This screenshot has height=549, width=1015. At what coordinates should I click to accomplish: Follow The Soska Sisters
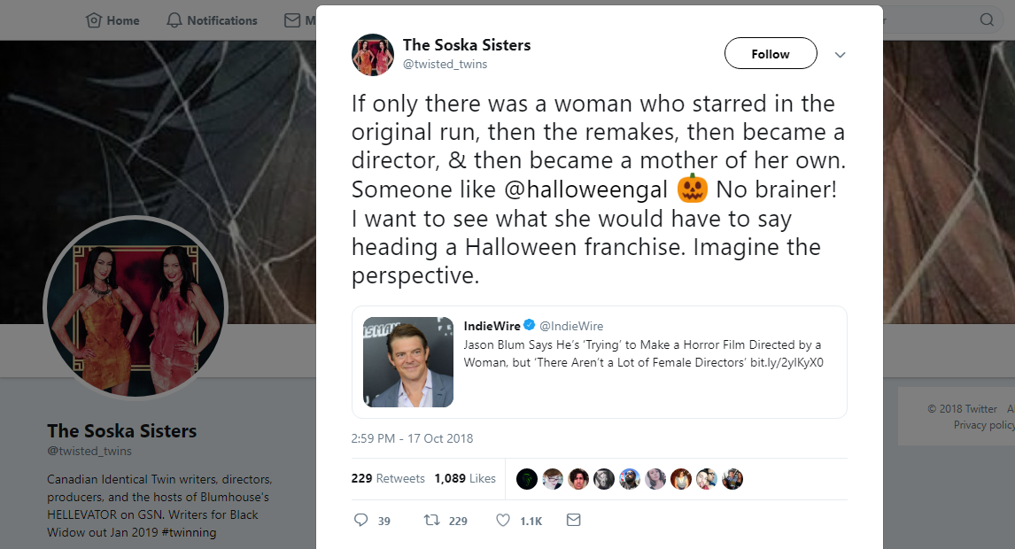[771, 53]
